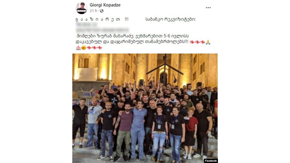Click the Facebook watermark label on the photo
Viewport: 290px width, 163px height.
[x=211, y=161]
